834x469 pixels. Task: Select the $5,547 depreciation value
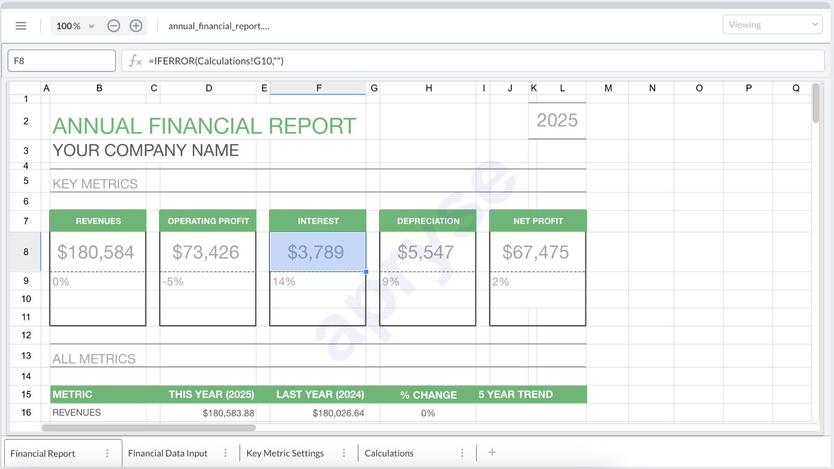[428, 252]
